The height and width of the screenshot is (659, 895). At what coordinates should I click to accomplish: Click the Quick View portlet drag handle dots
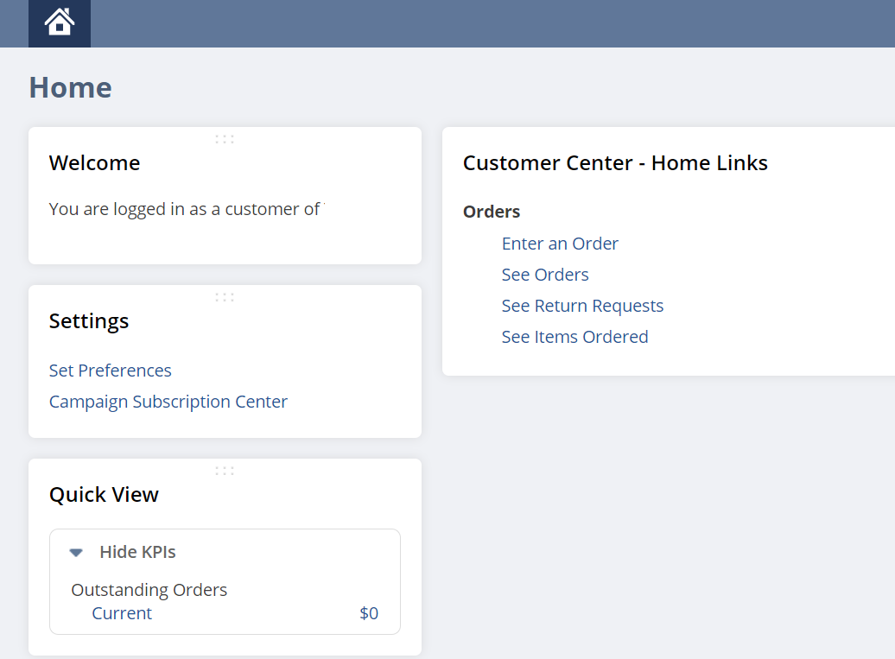(224, 471)
